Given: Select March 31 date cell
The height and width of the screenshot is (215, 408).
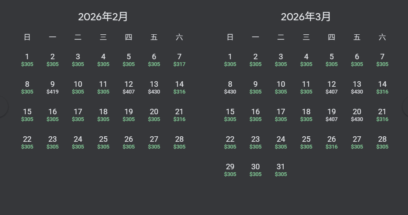Looking at the screenshot, I should tap(281, 170).
